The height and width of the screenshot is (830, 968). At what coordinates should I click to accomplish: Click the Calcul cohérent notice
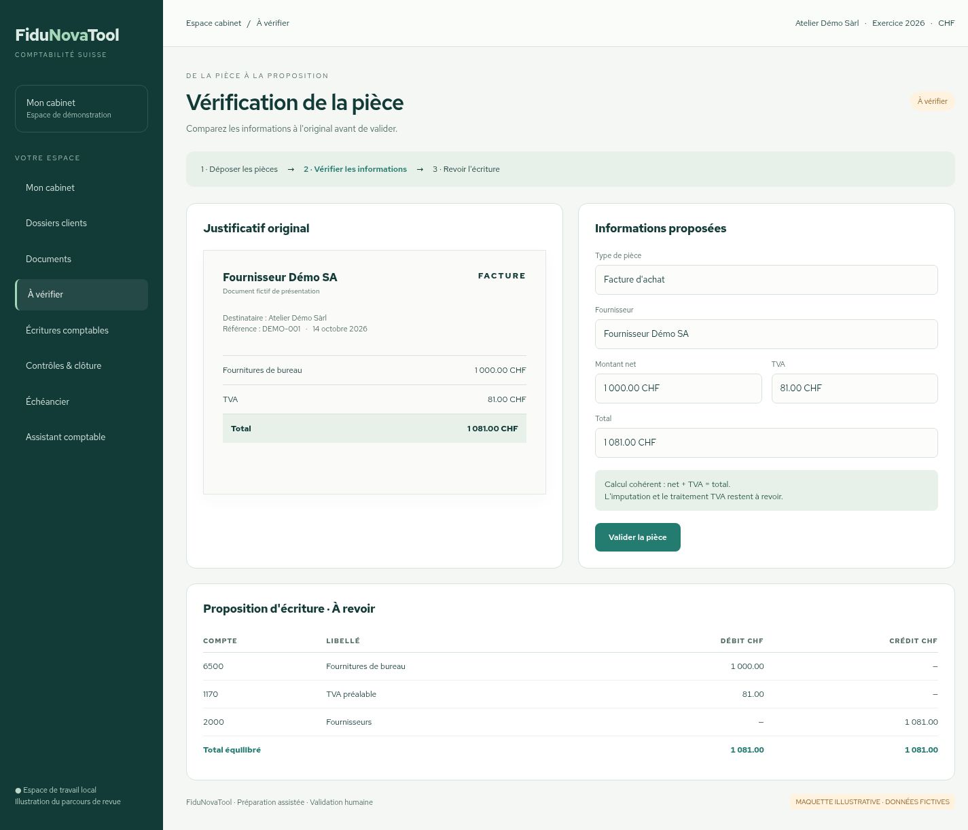click(766, 490)
